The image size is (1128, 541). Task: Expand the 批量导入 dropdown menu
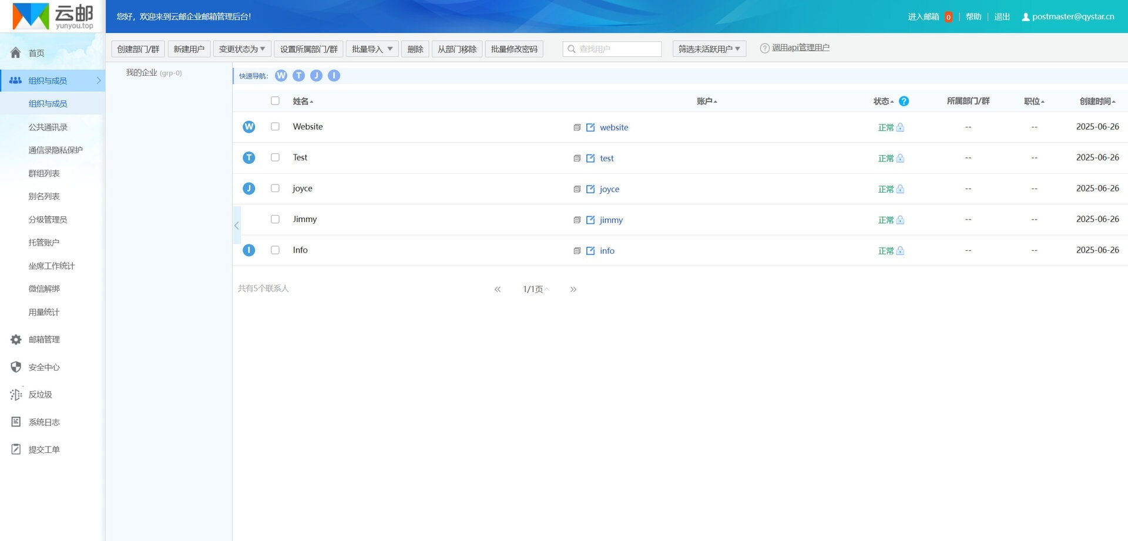pyautogui.click(x=372, y=49)
